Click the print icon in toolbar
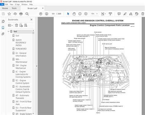Screen dimensions: 145x115 [21, 14]
